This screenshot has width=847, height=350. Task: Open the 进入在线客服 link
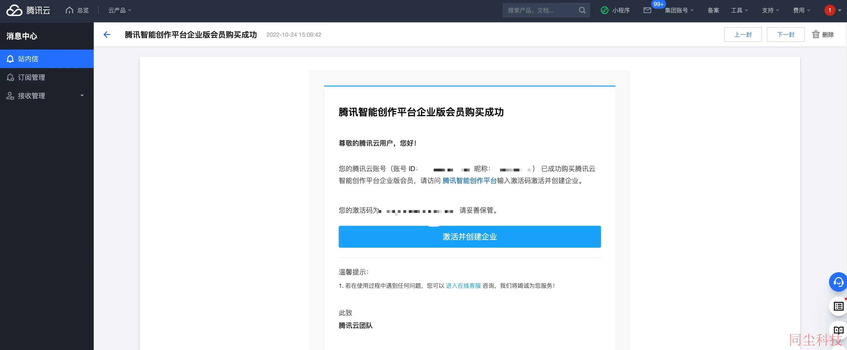click(463, 286)
